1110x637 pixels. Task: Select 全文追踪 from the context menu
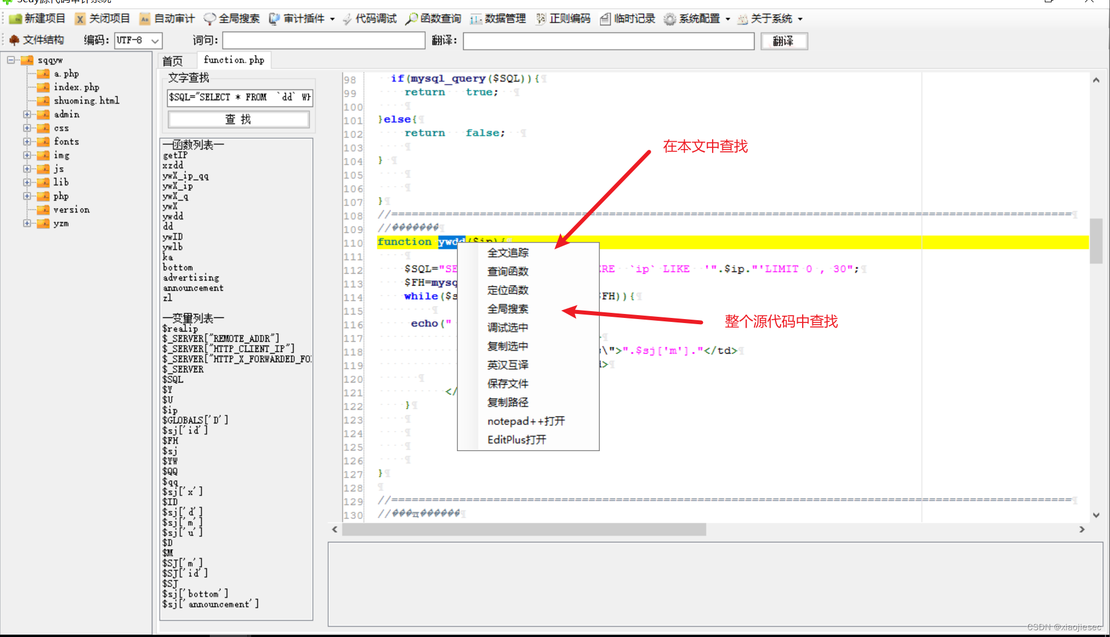pyautogui.click(x=507, y=252)
